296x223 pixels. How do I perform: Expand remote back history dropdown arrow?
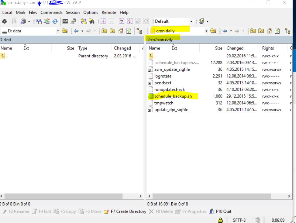point(231,31)
